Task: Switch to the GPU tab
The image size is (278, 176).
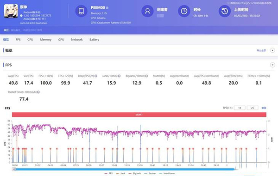Action: tap(61, 40)
